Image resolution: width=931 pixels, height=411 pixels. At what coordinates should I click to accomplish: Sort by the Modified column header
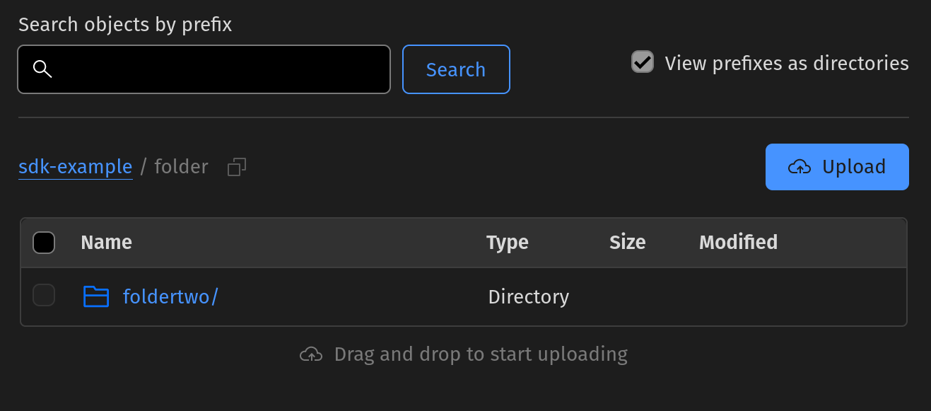tap(737, 242)
